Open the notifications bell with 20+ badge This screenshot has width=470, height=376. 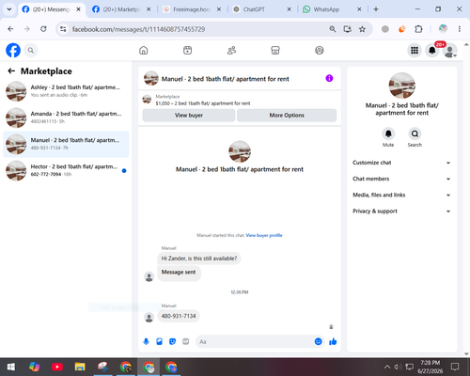click(432, 51)
